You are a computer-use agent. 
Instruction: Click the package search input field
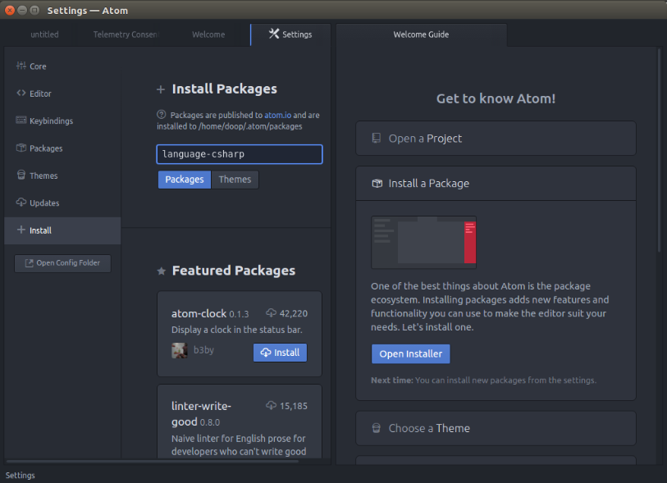point(240,154)
